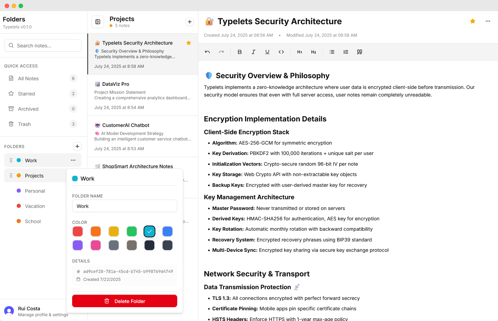The height and width of the screenshot is (321, 498).
Task: Toggle italic formatting
Action: pos(254,52)
